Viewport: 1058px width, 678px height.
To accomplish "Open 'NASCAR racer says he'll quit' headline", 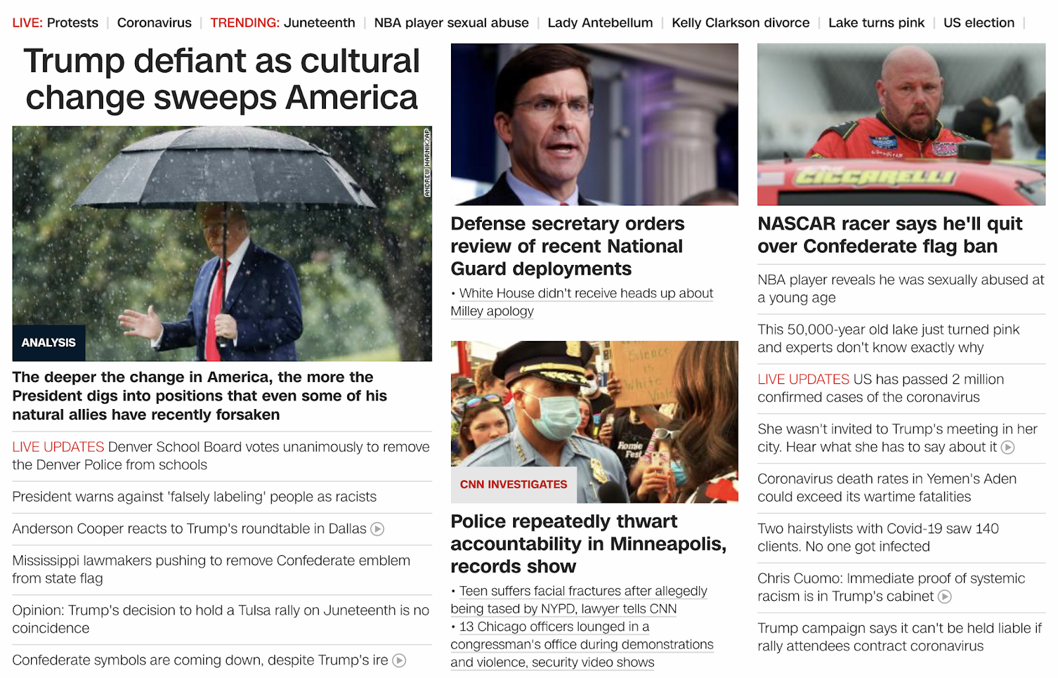I will pyautogui.click(x=890, y=235).
